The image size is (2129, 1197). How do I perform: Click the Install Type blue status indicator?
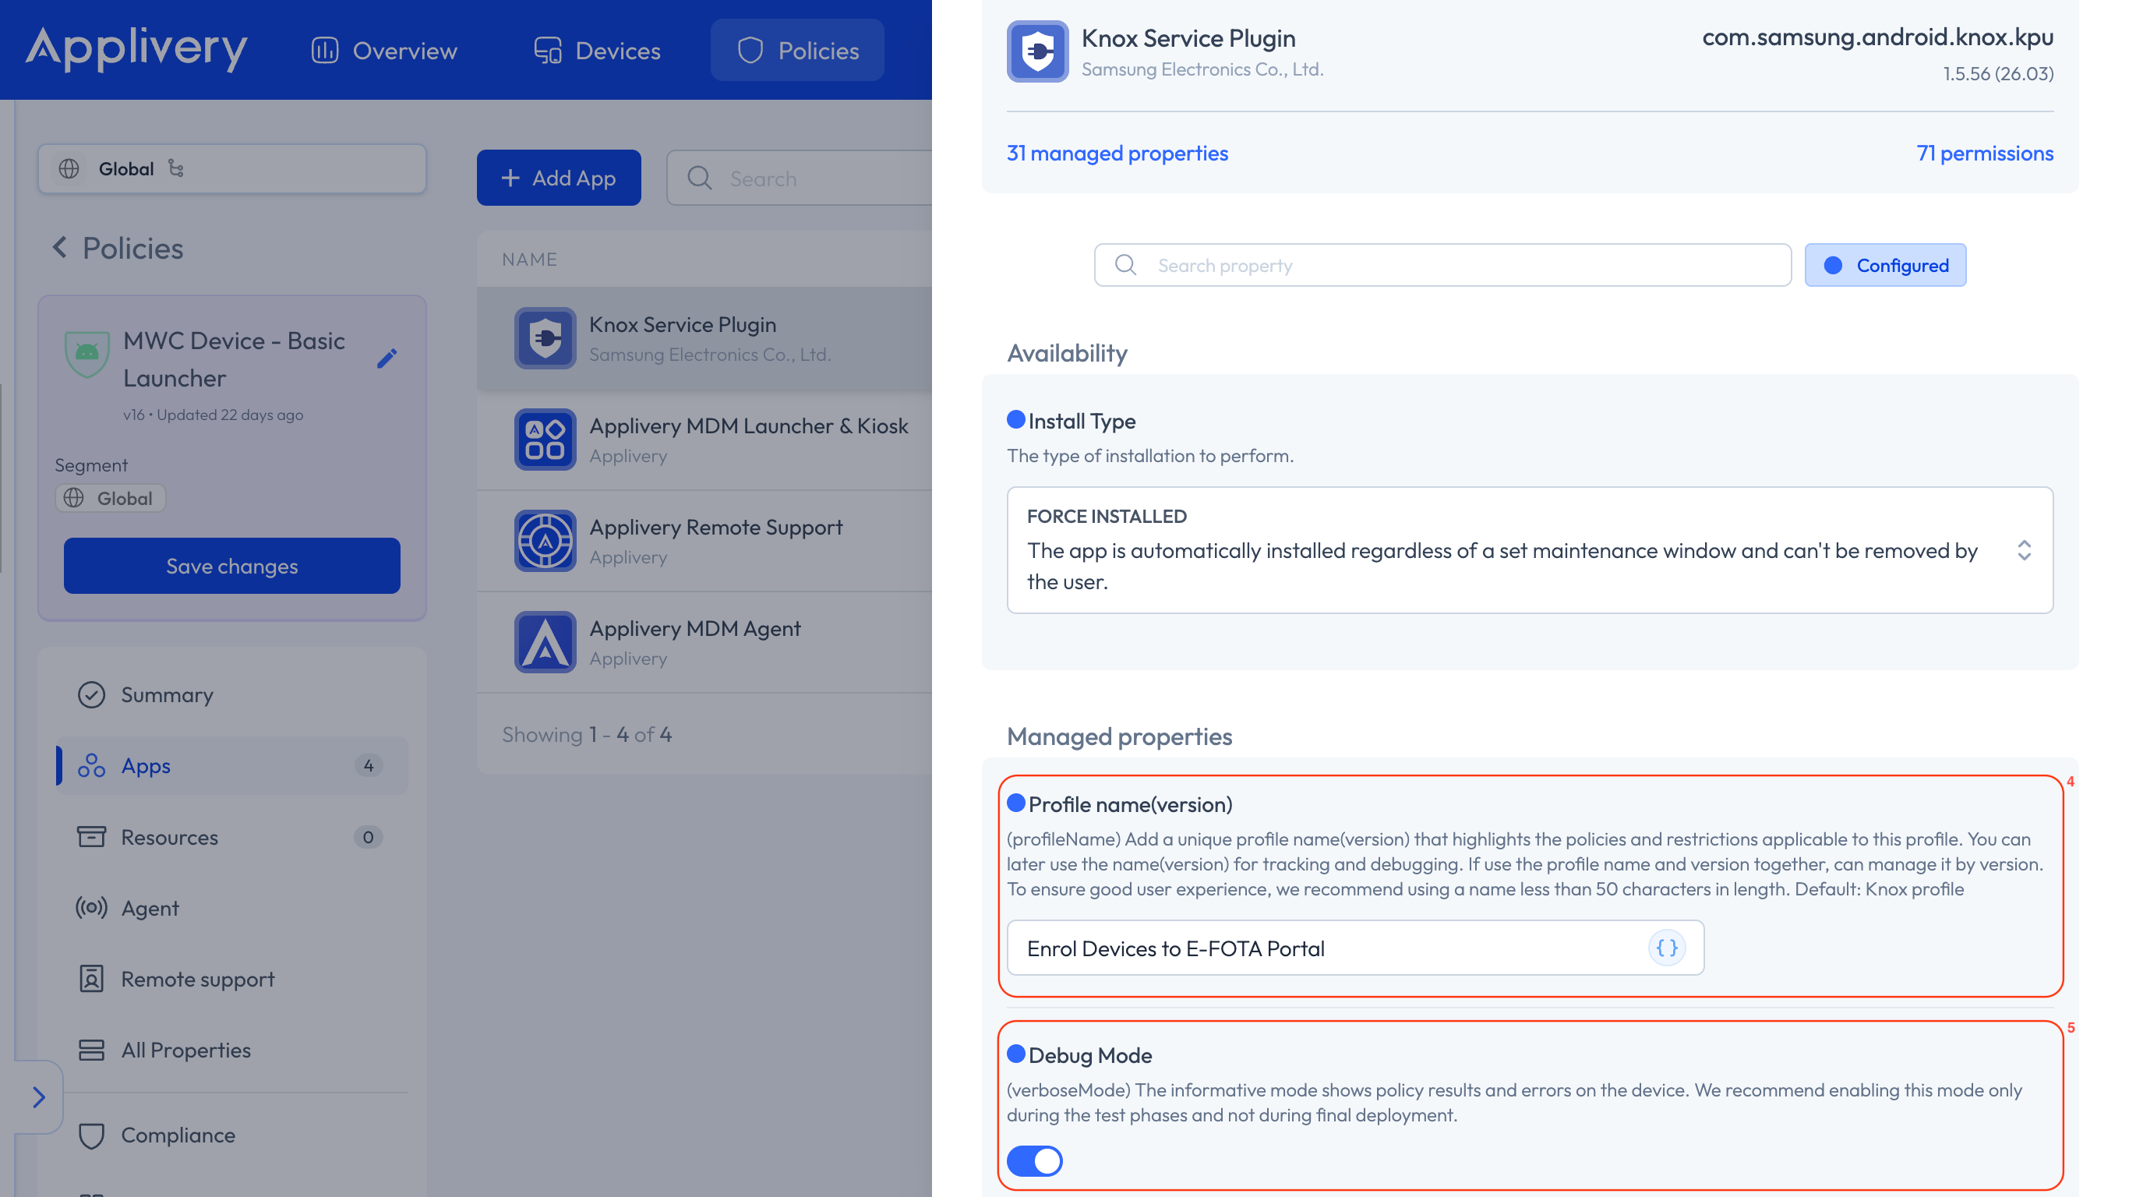pos(1015,420)
